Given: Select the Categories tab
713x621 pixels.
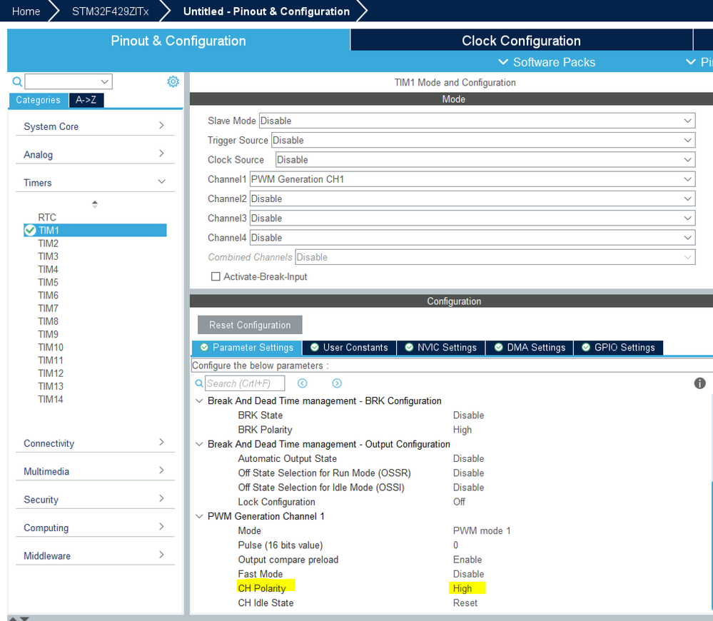Looking at the screenshot, I should (x=39, y=100).
